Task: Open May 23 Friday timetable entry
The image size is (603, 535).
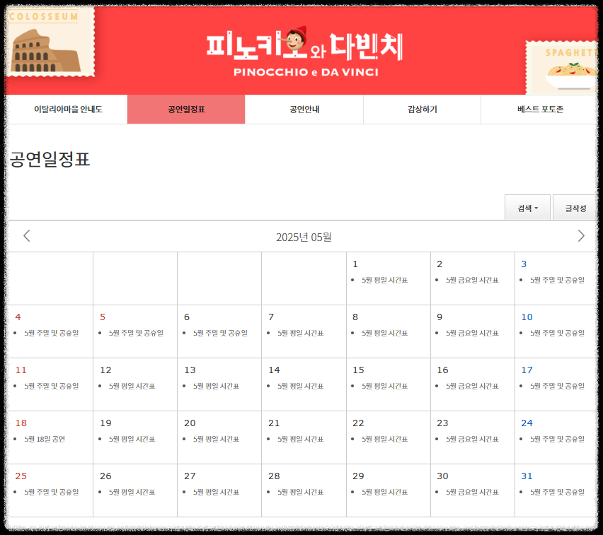Action: (472, 439)
